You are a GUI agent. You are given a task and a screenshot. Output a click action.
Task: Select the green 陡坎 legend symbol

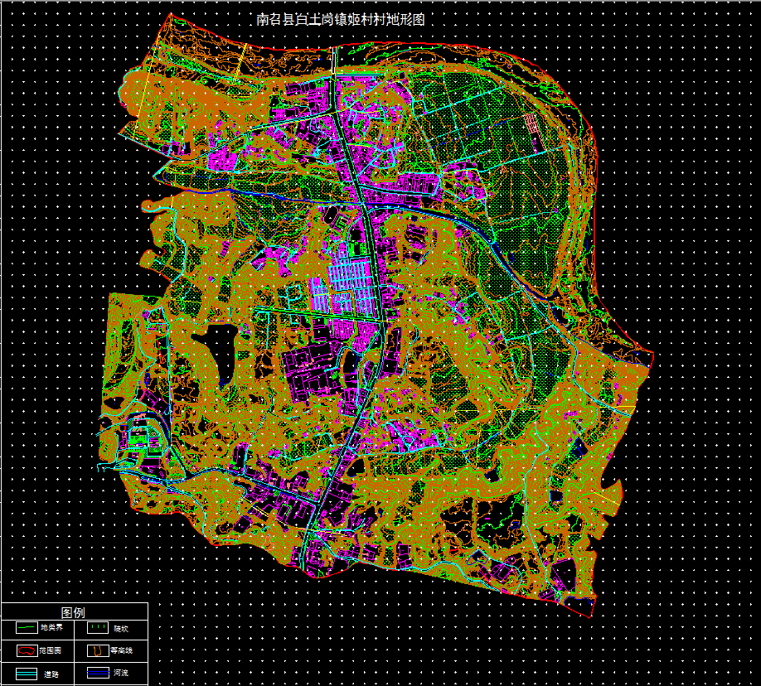pyautogui.click(x=98, y=628)
